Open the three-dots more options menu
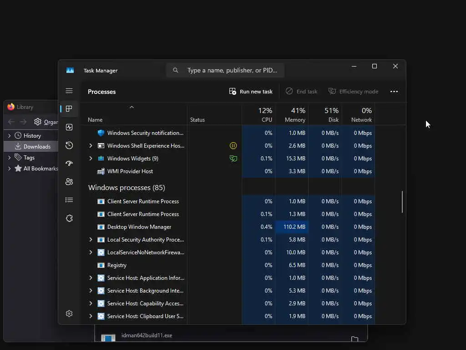 (394, 92)
